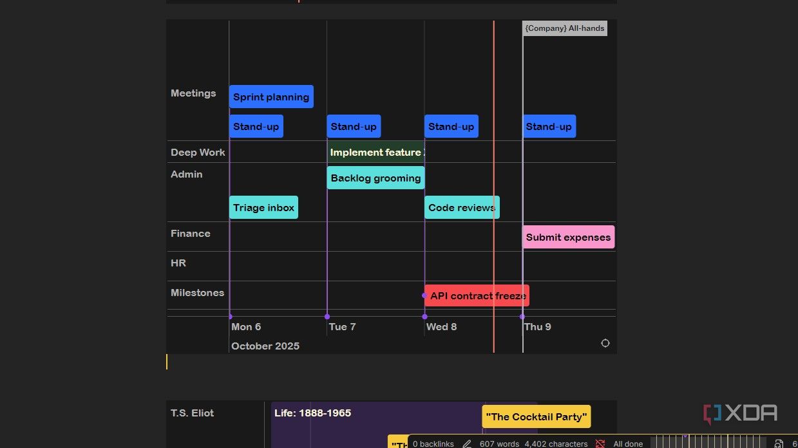Select the API contract freeze milestone
798x448 pixels.
click(477, 295)
